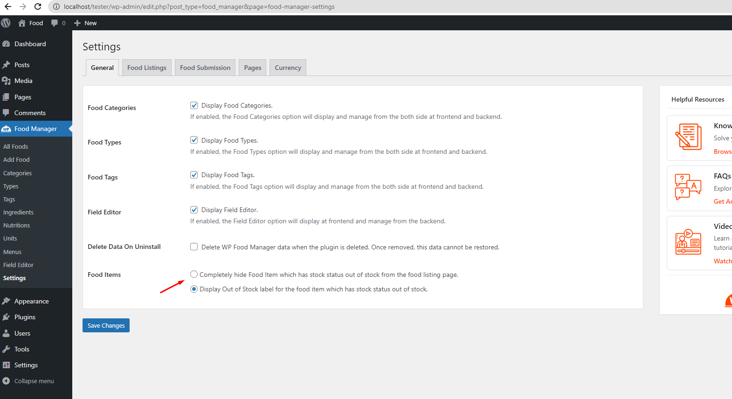Toggle Display Food Tags checkbox
This screenshot has width=732, height=399.
(194, 175)
